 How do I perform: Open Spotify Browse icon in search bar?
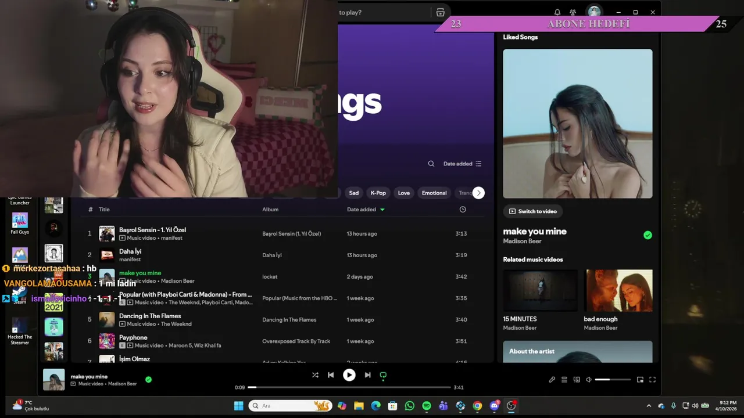[440, 12]
